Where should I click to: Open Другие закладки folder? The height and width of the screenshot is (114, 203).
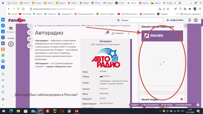point(191,14)
